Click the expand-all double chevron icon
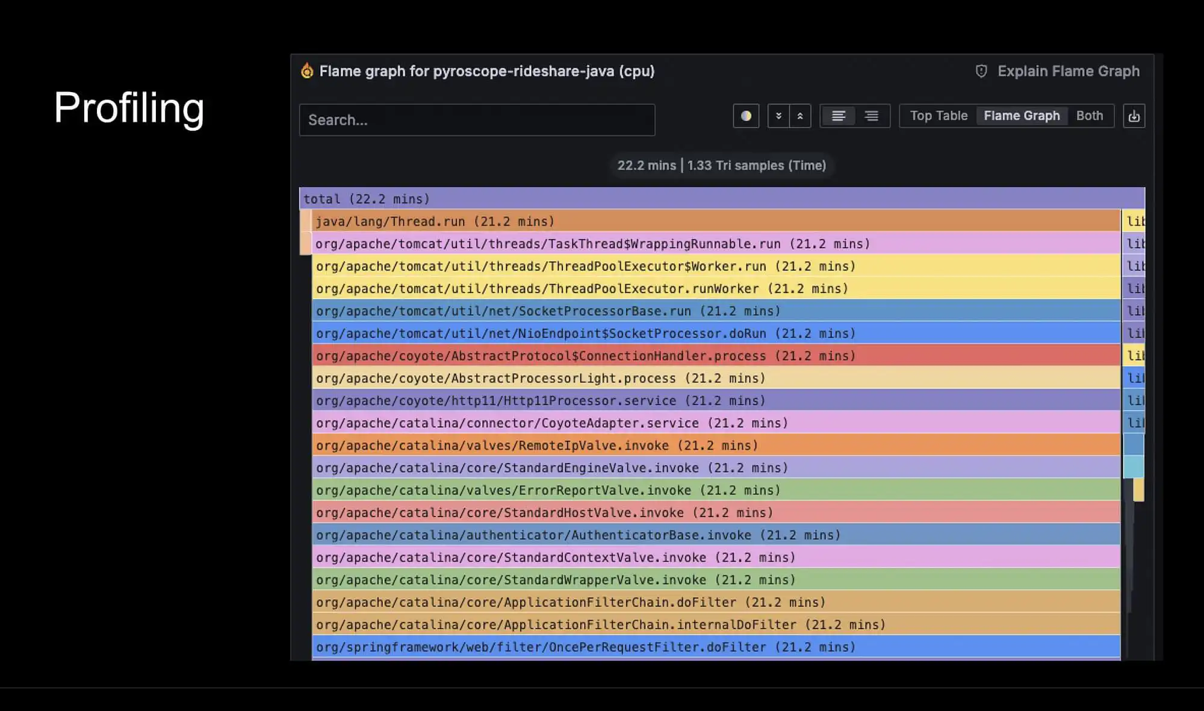This screenshot has width=1204, height=711. (800, 116)
